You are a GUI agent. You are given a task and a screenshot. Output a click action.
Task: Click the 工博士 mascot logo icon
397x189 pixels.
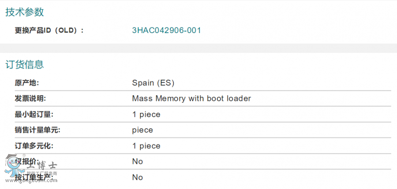tap(15, 166)
